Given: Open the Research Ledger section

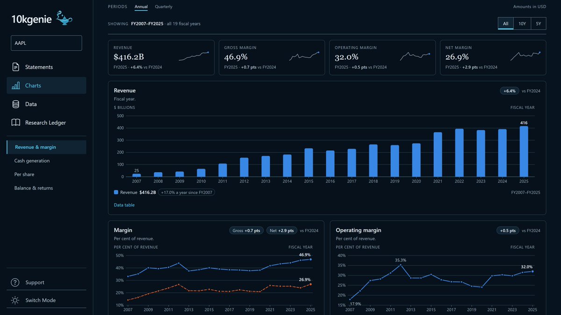Looking at the screenshot, I should tap(46, 123).
